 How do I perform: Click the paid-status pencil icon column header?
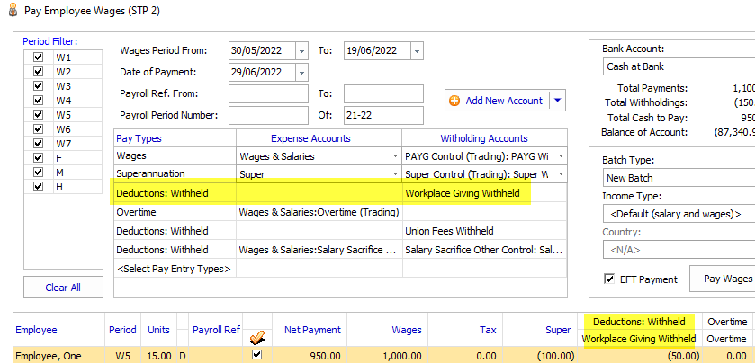[x=256, y=331]
